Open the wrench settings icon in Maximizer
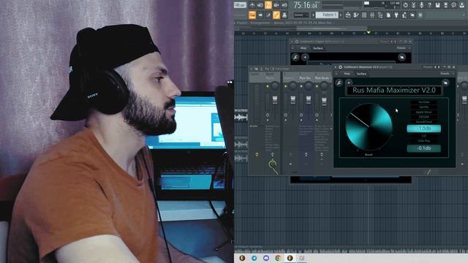The height and width of the screenshot is (263, 468). (339, 83)
